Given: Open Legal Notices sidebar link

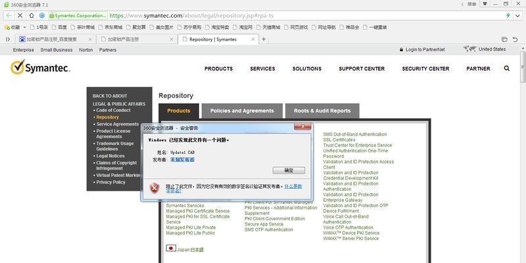Looking at the screenshot, I should [110, 156].
